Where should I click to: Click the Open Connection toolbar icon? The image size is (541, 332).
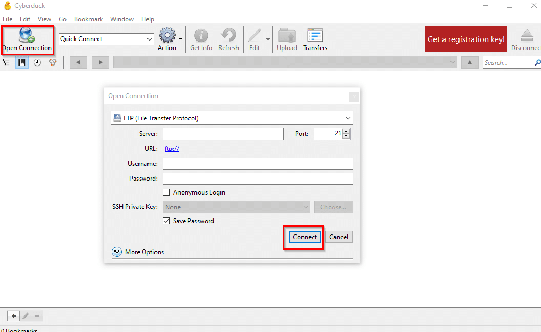pos(27,40)
